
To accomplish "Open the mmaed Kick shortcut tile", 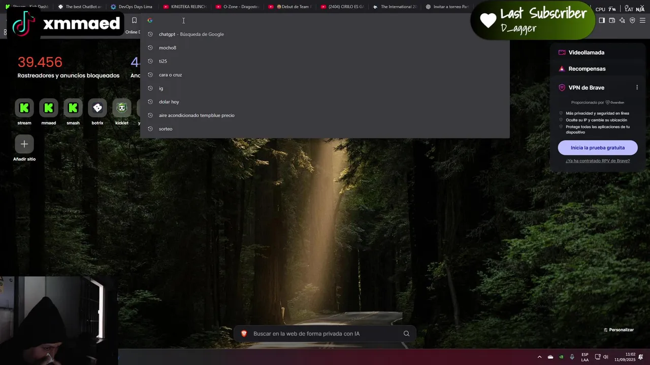I will [x=49, y=108].
